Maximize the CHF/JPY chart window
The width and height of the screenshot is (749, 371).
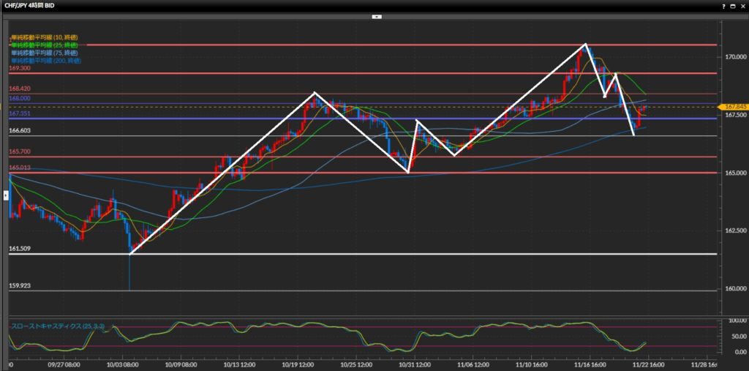coord(731,6)
